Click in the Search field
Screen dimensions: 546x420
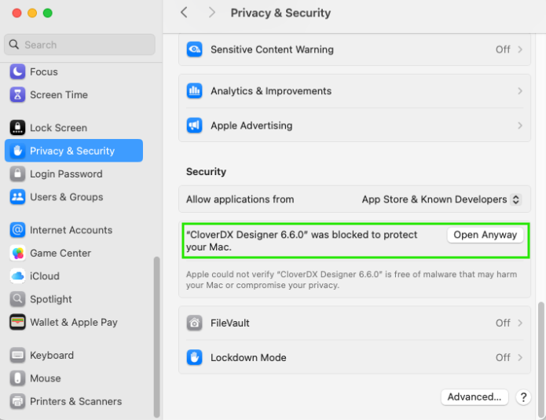80,45
